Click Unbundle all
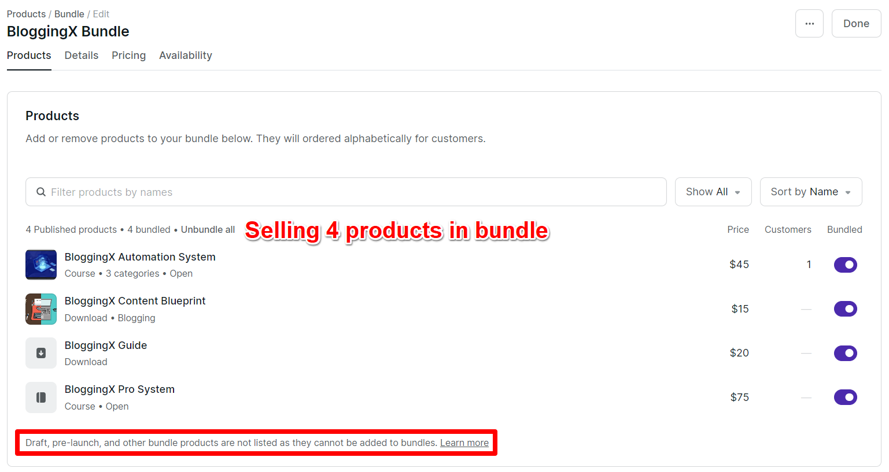The image size is (889, 472). 208,229
